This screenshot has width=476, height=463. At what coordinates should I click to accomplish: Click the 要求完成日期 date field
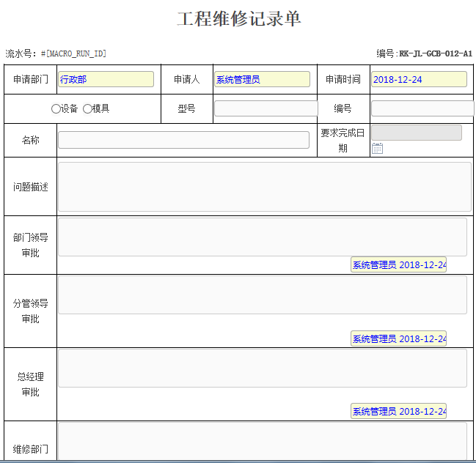pyautogui.click(x=417, y=133)
